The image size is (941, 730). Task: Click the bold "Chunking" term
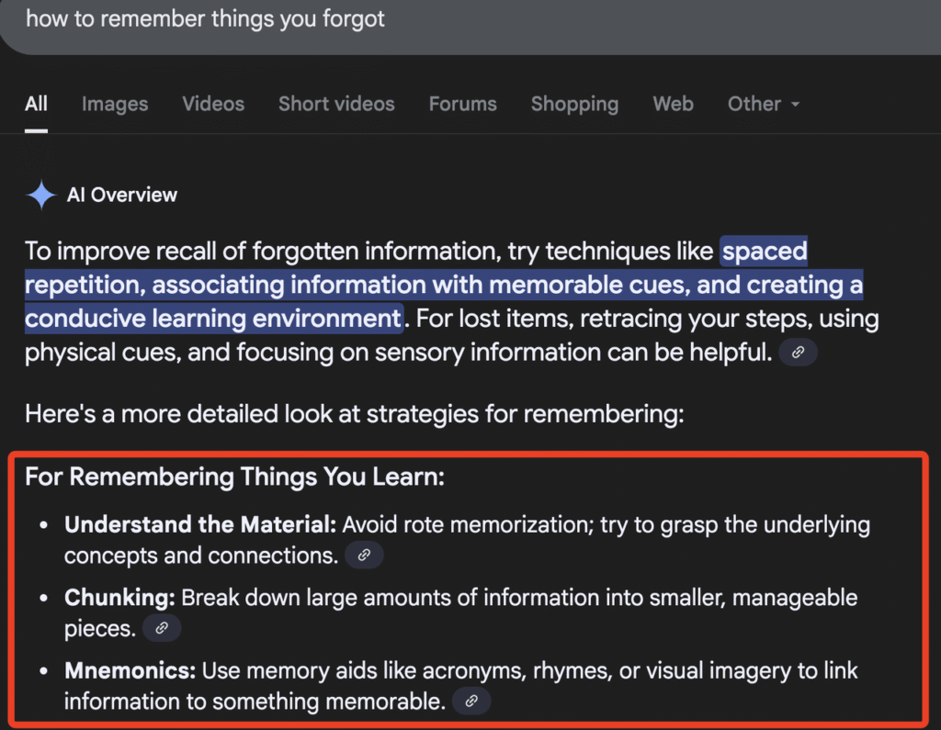[x=119, y=598]
